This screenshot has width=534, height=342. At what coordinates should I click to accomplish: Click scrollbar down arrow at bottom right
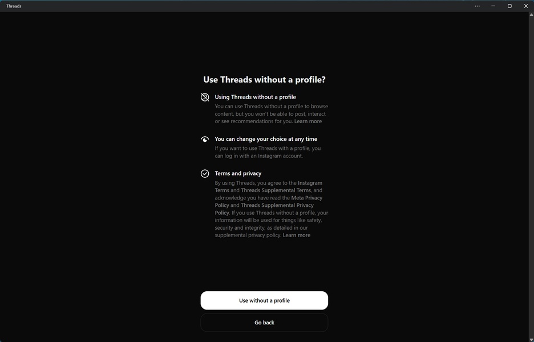531,339
